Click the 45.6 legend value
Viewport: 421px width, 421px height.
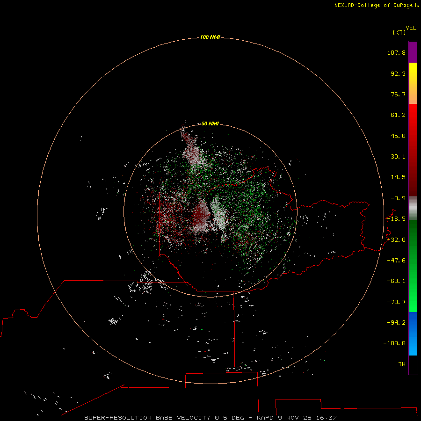click(x=398, y=136)
